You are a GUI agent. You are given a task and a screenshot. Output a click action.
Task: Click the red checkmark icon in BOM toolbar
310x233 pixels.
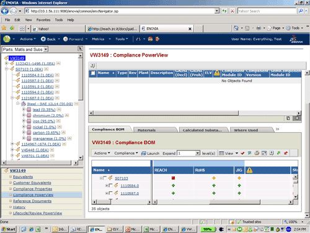242,153
